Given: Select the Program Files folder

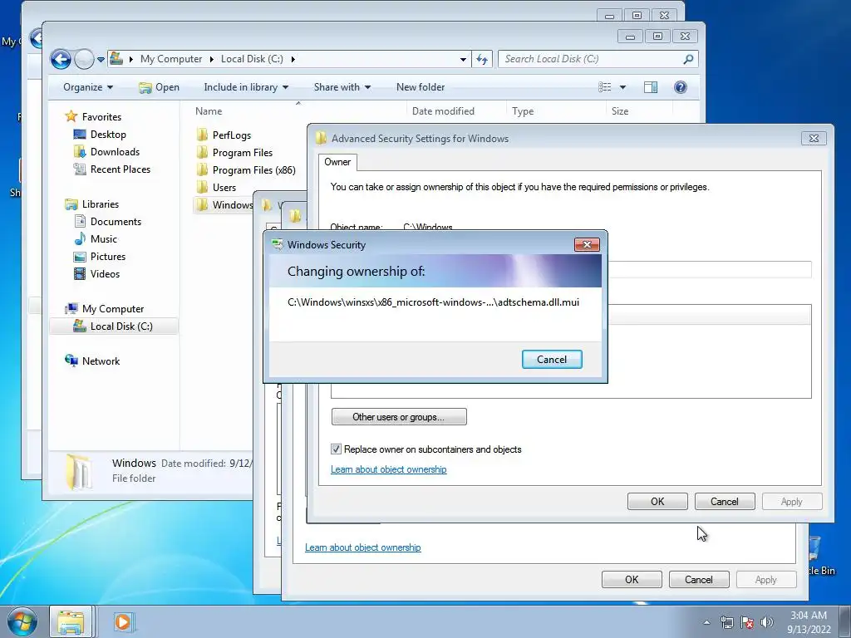Looking at the screenshot, I should (242, 153).
